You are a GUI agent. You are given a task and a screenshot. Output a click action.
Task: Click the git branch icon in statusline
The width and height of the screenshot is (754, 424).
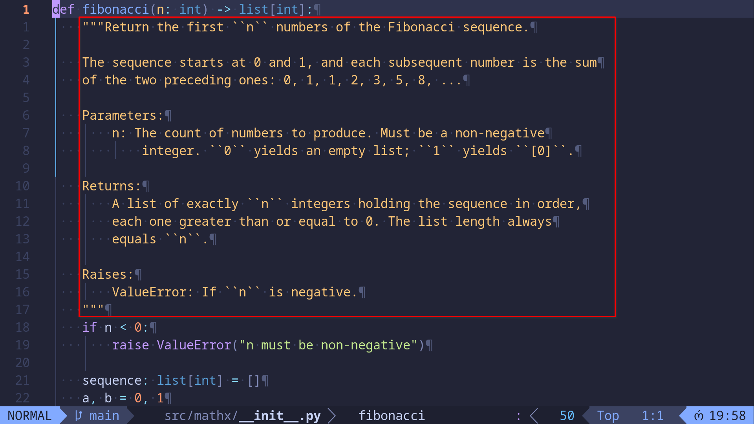[x=79, y=415]
